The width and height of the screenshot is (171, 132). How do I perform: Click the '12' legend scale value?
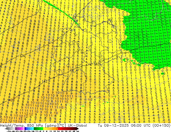(51, 131)
